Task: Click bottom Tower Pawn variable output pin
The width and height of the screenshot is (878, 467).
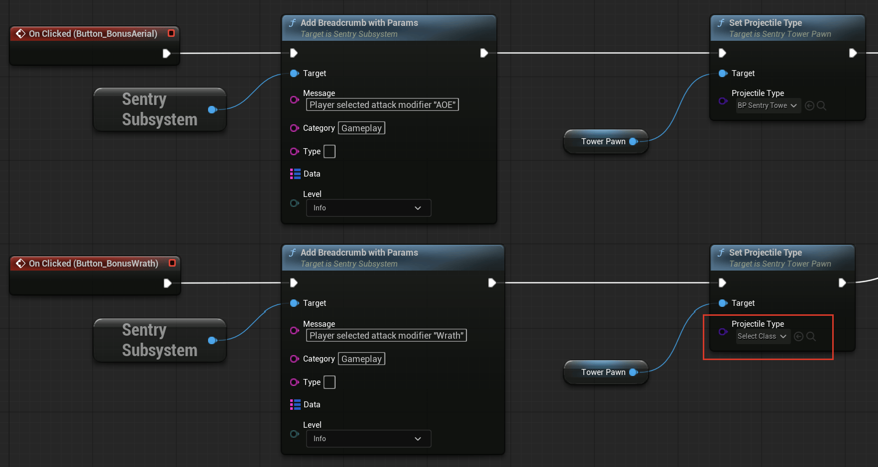Action: [634, 372]
